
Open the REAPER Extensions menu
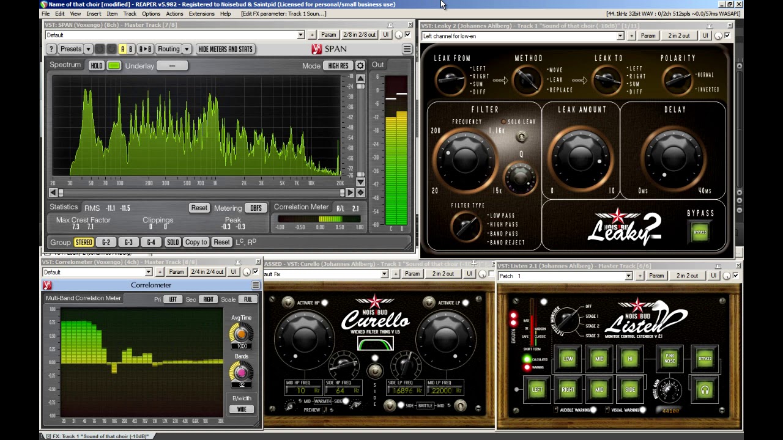coord(201,13)
